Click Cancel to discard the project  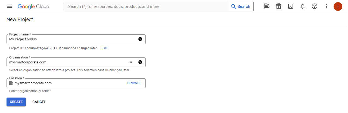pos(39,102)
